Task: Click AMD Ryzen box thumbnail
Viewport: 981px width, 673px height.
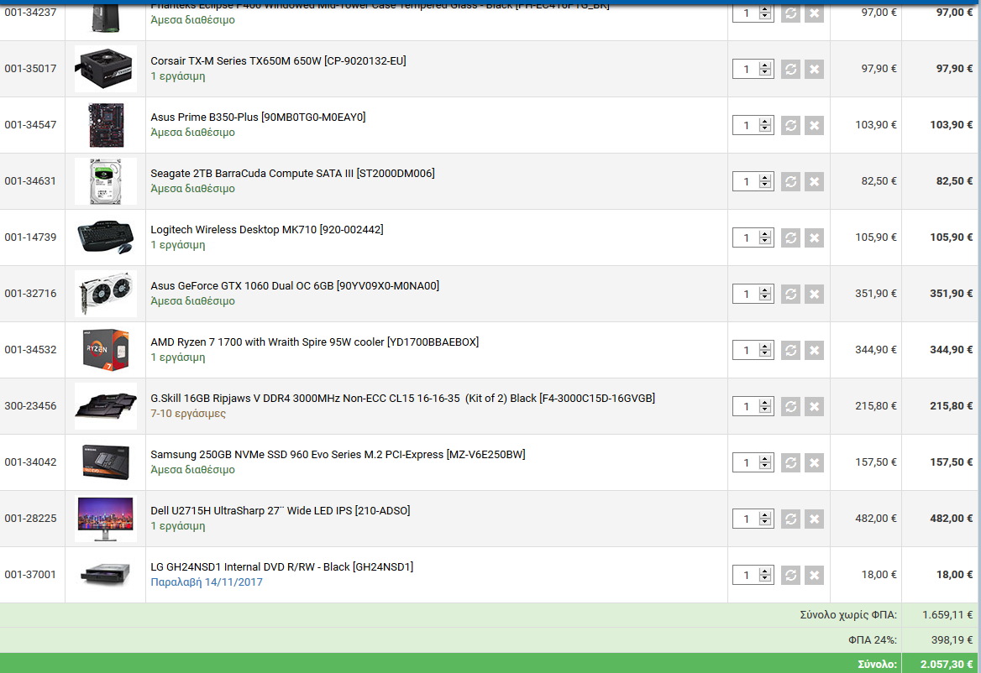Action: point(105,350)
